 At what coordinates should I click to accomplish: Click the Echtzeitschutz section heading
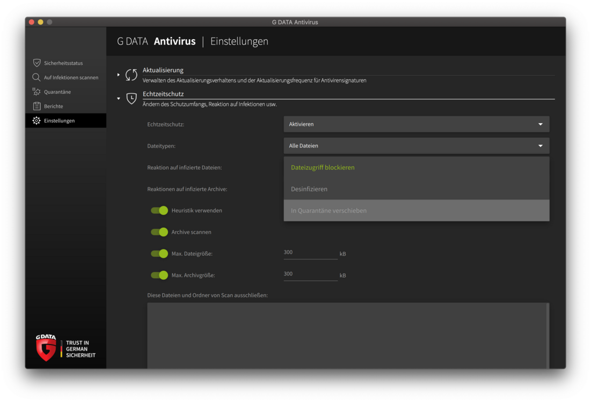pos(163,94)
